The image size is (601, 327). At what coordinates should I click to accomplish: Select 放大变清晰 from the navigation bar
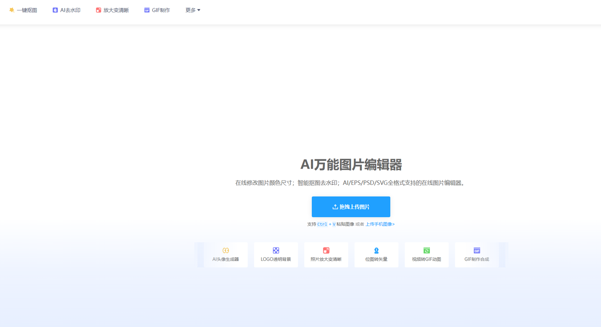pos(112,10)
